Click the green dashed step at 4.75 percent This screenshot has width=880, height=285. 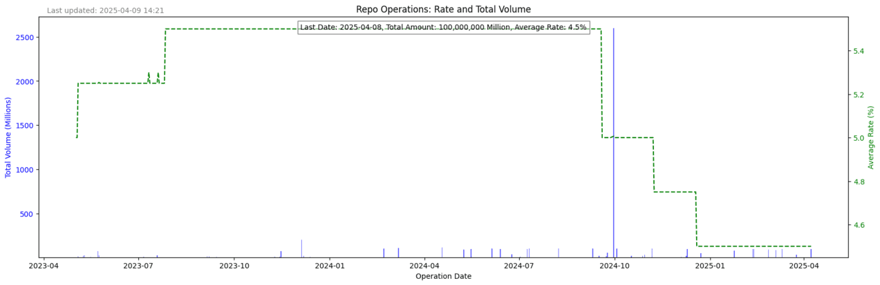[x=674, y=192]
